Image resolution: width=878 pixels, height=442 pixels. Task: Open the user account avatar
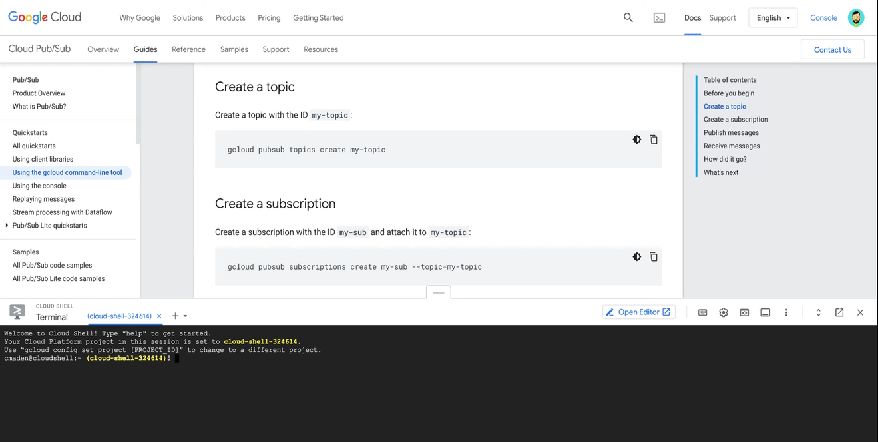[856, 18]
